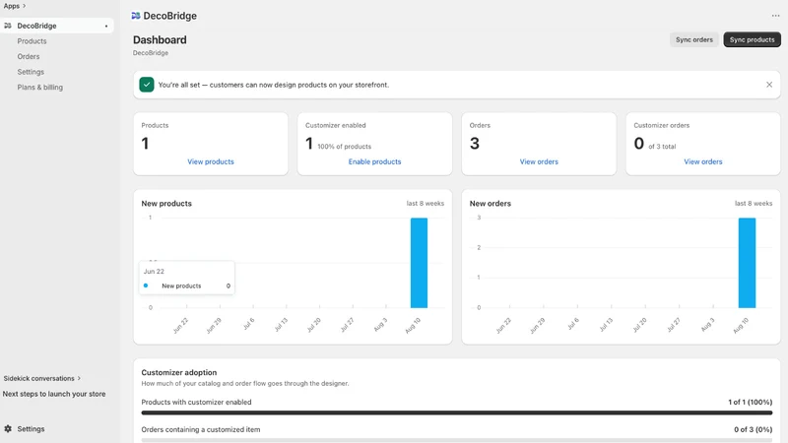Click the DecoBridge app icon in sidebar
Viewport: 788px width, 443px height.
pos(8,26)
